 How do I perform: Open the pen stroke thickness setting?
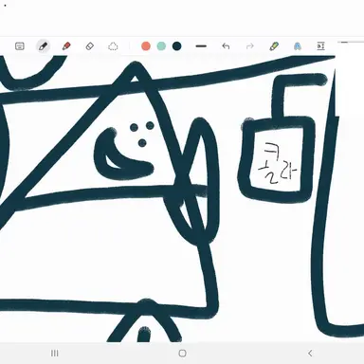[x=201, y=46]
